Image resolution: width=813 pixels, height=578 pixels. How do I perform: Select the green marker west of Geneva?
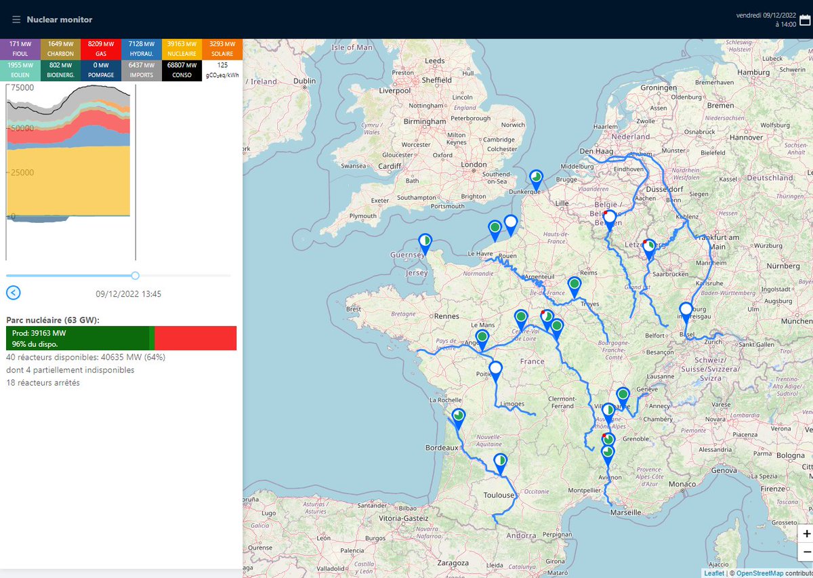623,398
